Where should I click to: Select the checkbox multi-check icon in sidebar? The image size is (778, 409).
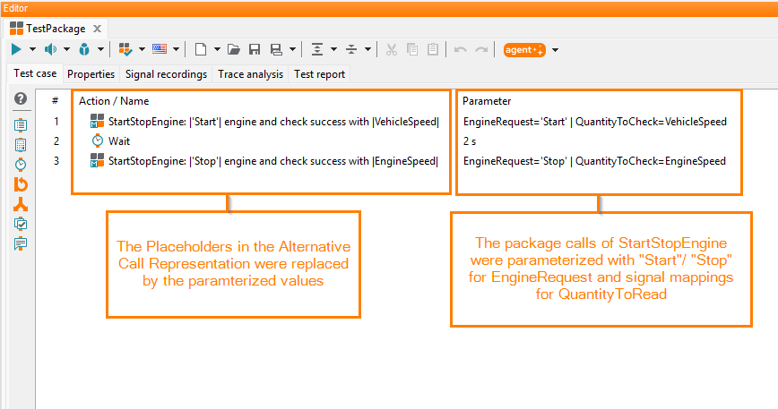click(x=21, y=224)
